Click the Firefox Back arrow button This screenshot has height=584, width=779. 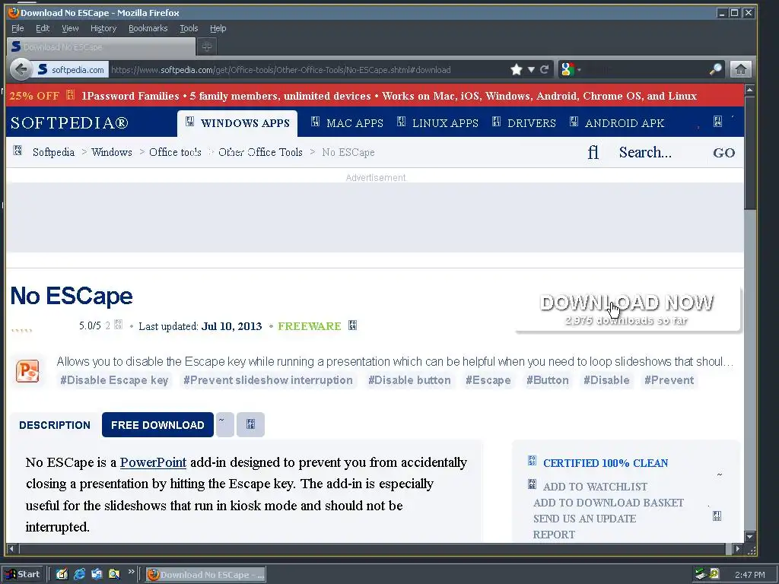click(21, 69)
